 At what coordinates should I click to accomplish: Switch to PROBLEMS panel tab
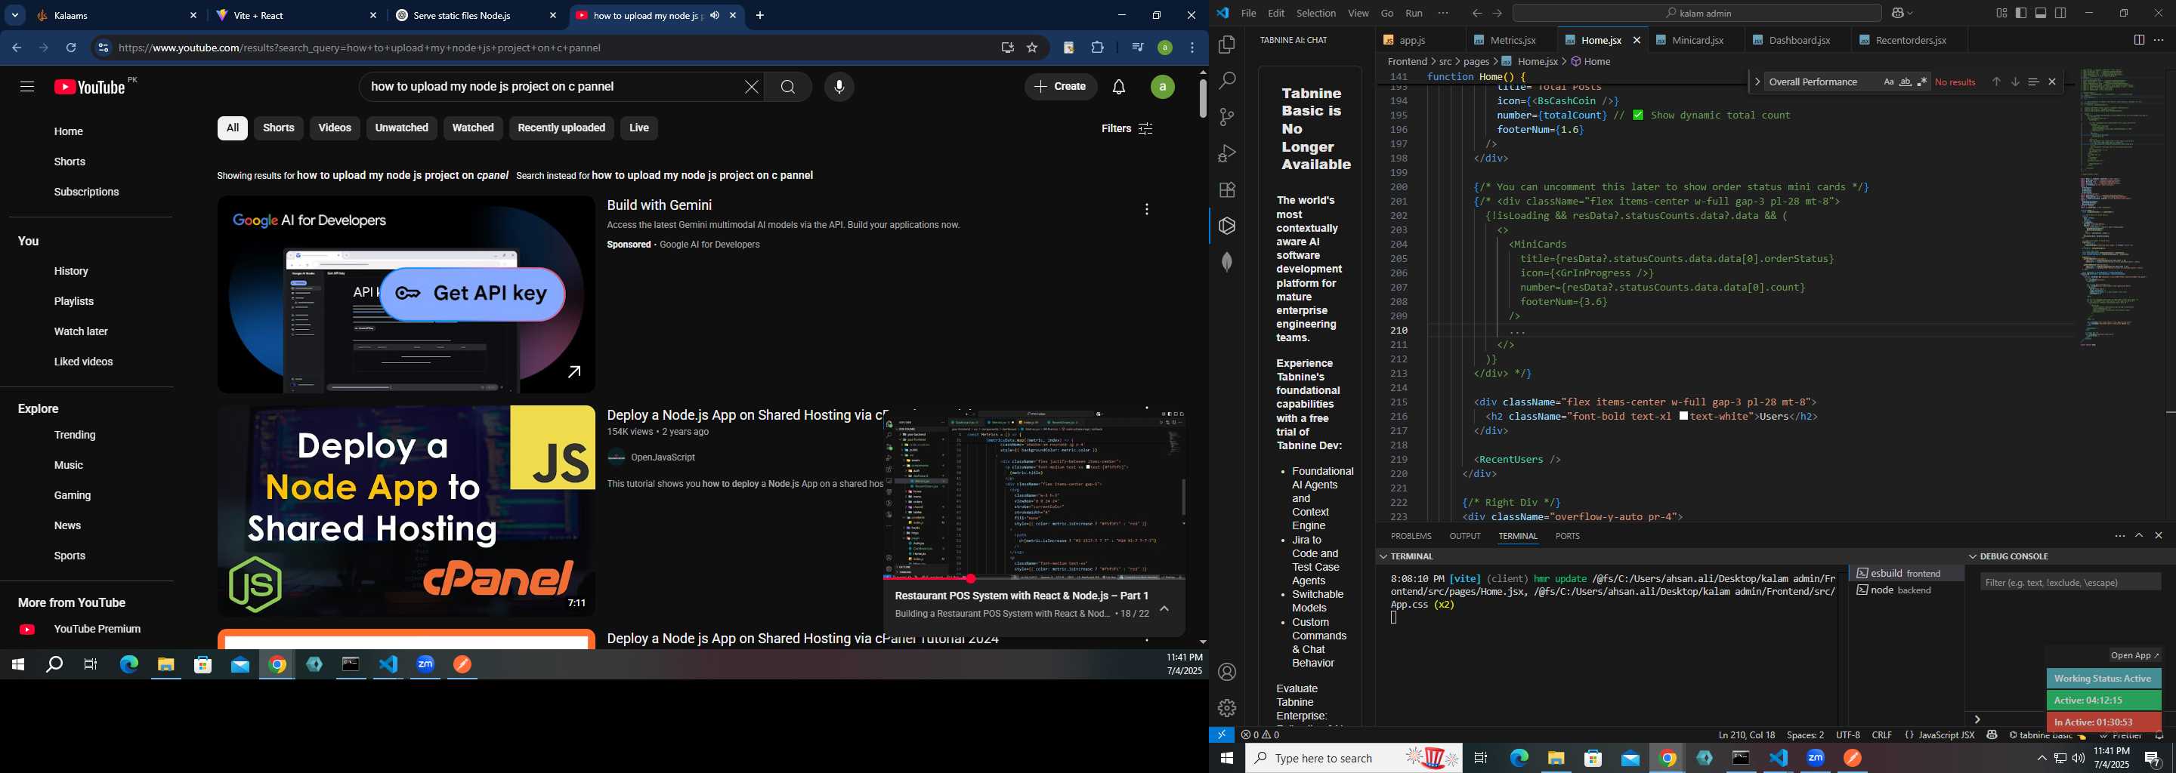click(1411, 536)
